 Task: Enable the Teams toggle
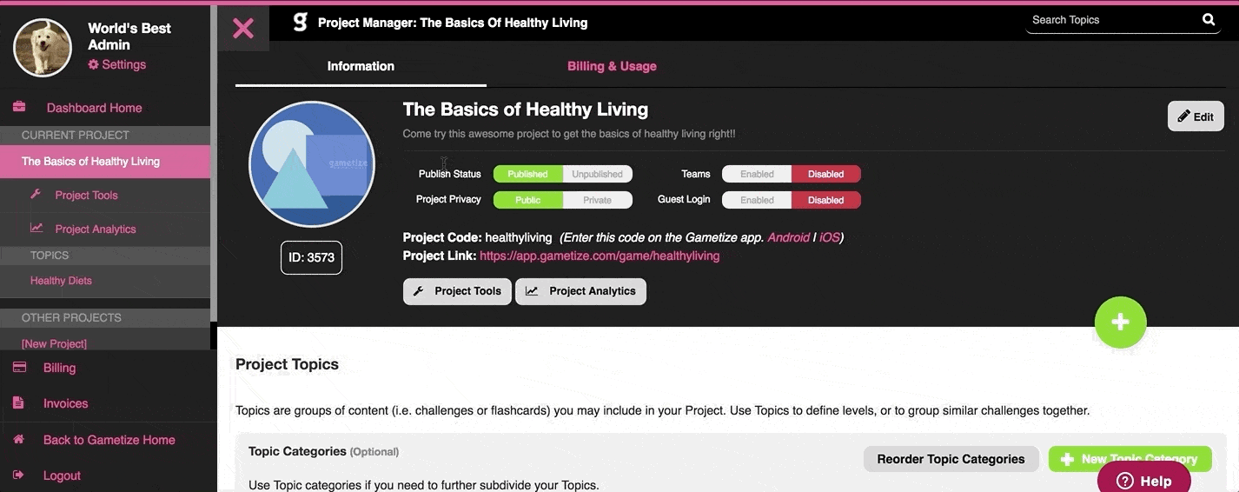tap(757, 174)
